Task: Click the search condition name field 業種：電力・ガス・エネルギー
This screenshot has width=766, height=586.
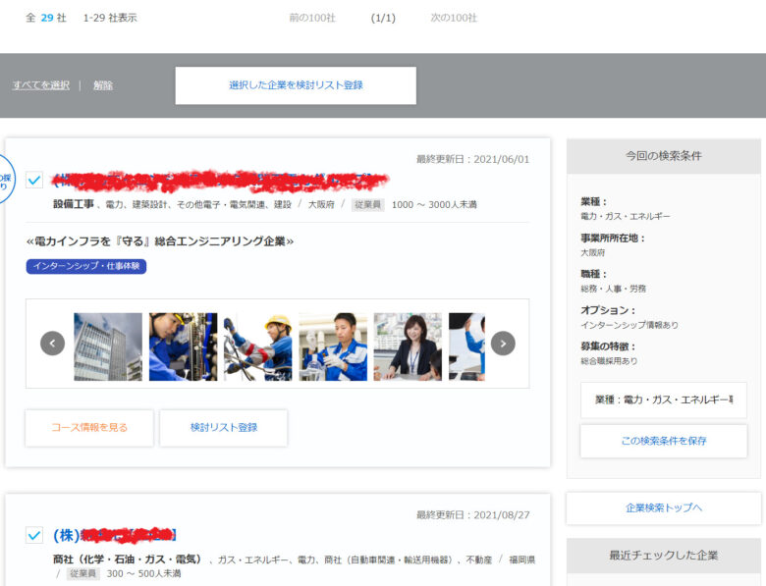Action: [x=664, y=400]
